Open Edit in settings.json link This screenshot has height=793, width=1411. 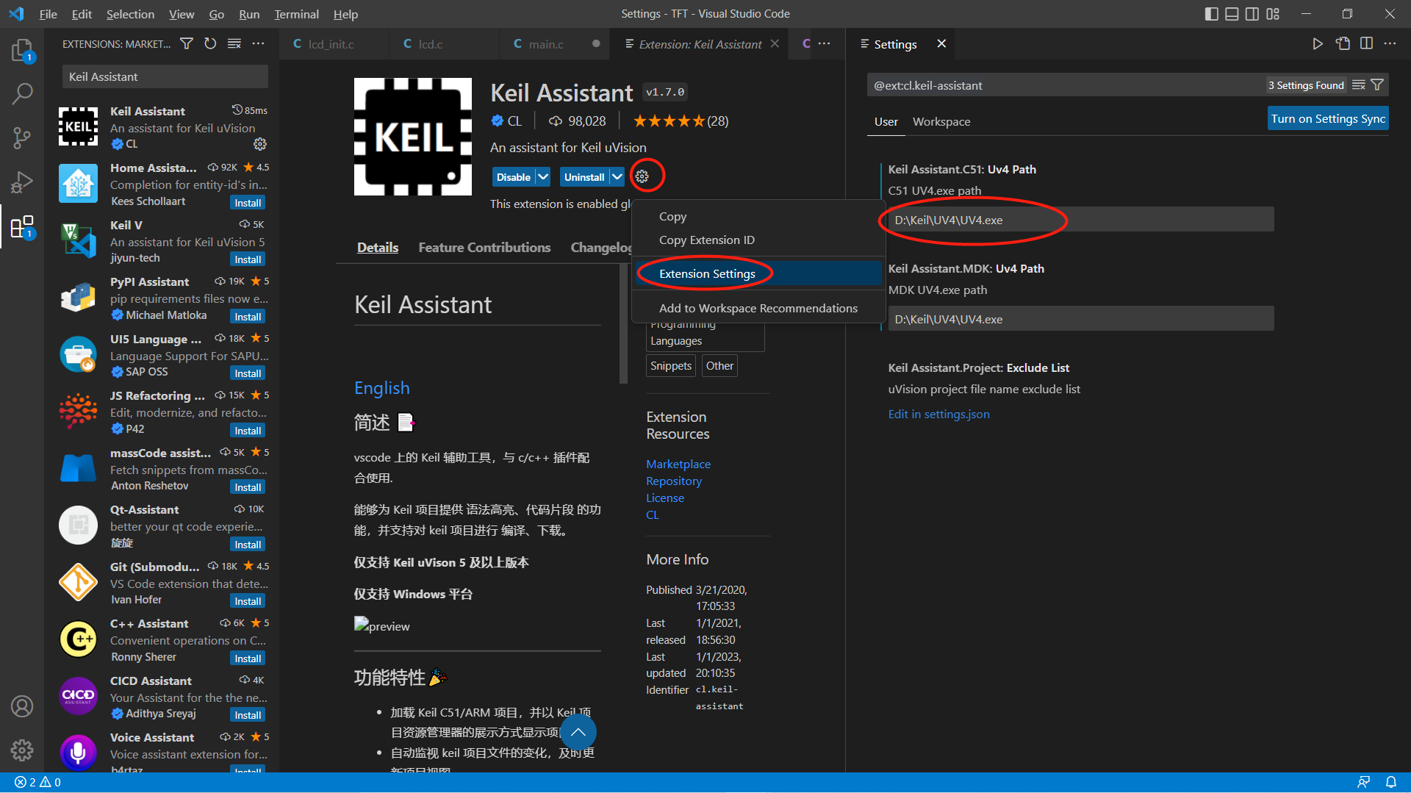(938, 414)
